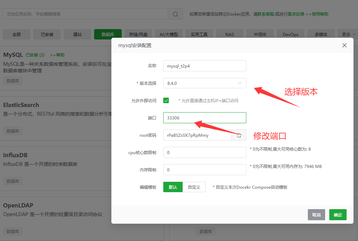Select the 自定义 template option

[x=194, y=187]
